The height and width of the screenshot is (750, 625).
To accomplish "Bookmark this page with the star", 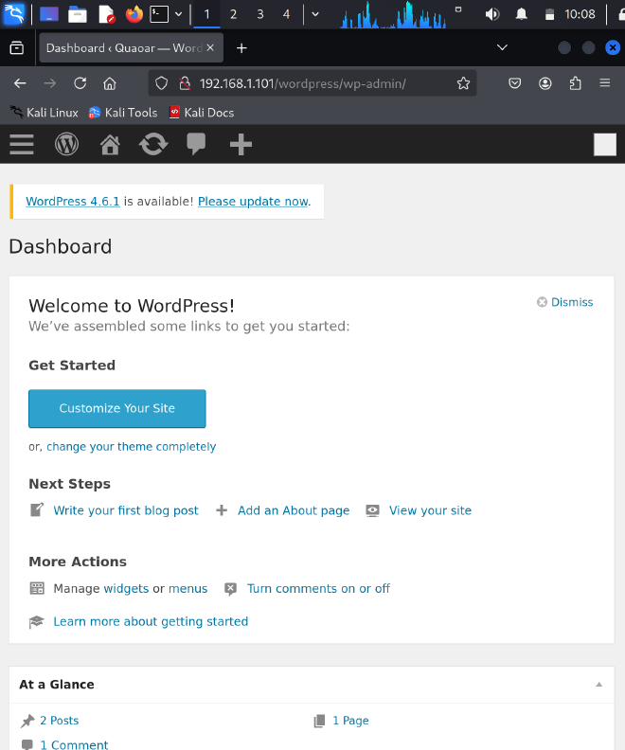I will pos(463,83).
